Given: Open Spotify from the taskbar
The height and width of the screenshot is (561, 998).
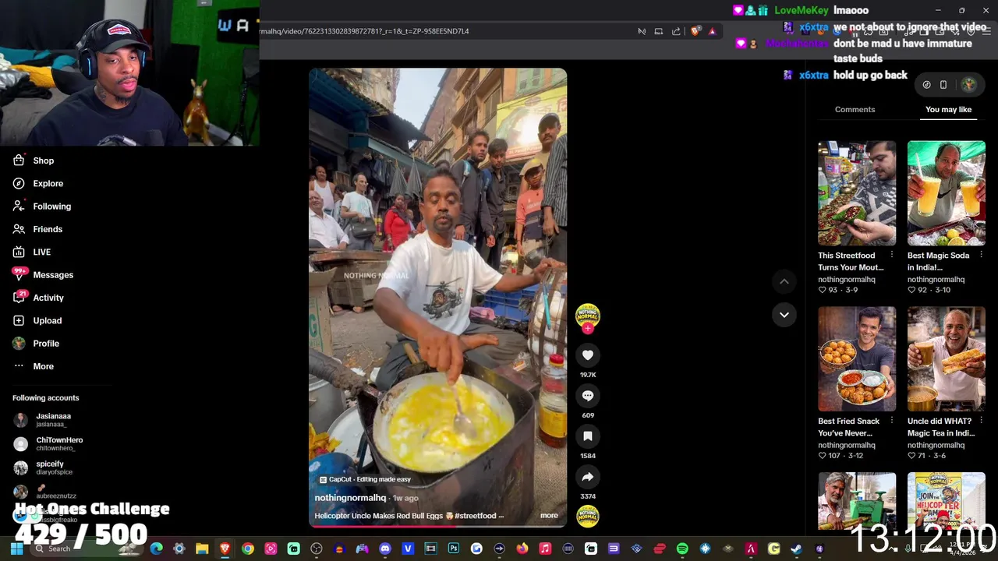Looking at the screenshot, I should click(x=682, y=549).
